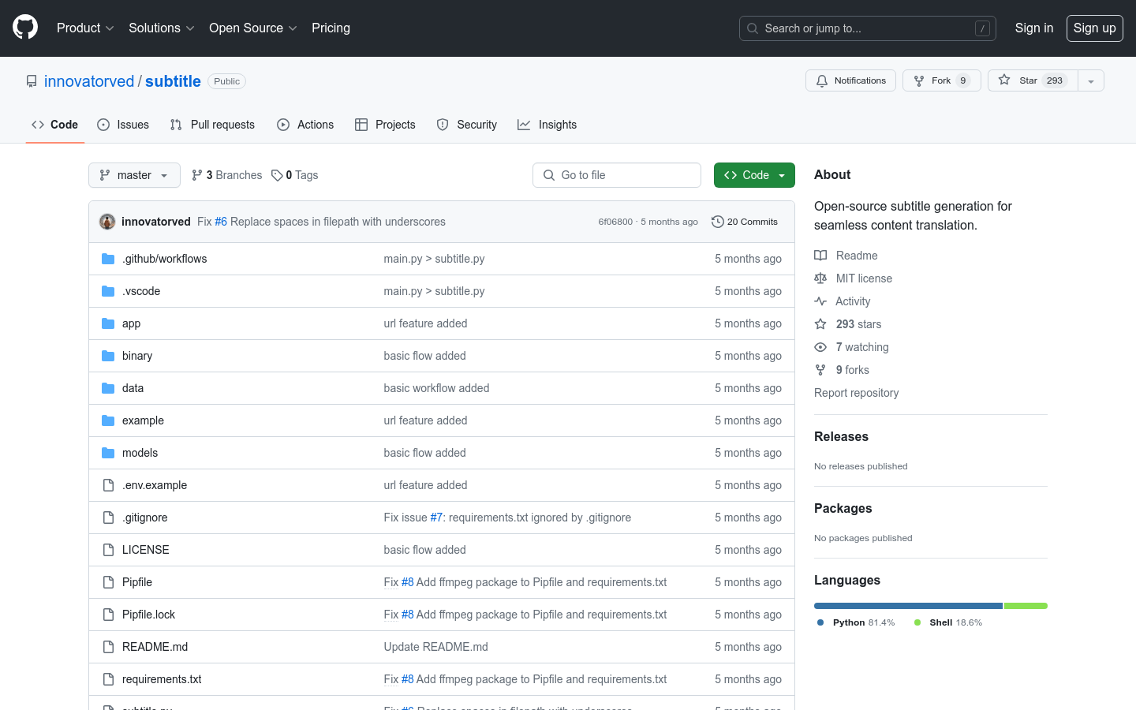The height and width of the screenshot is (710, 1136).
Task: Open the Pull requests tab
Action: [212, 125]
